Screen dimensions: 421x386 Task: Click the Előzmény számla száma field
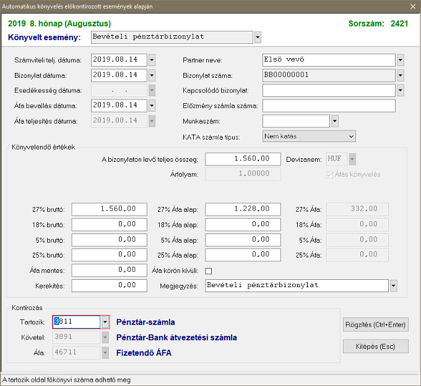(328, 106)
